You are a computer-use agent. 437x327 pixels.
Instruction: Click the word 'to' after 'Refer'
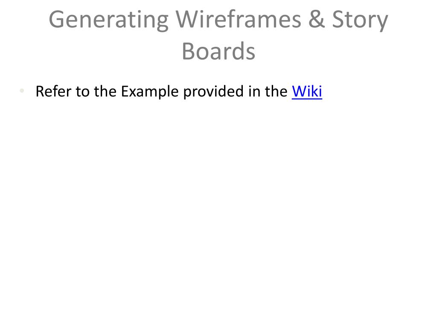[82, 92]
